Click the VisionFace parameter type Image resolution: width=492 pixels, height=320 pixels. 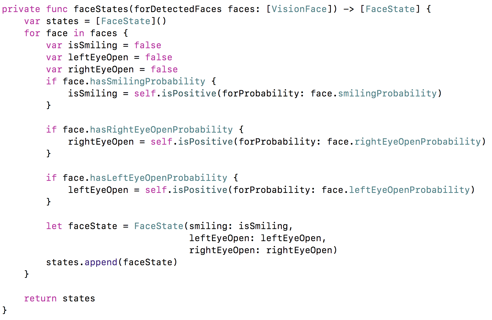tap(299, 9)
